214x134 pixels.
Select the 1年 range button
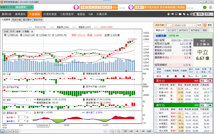pyautogui.click(x=137, y=131)
